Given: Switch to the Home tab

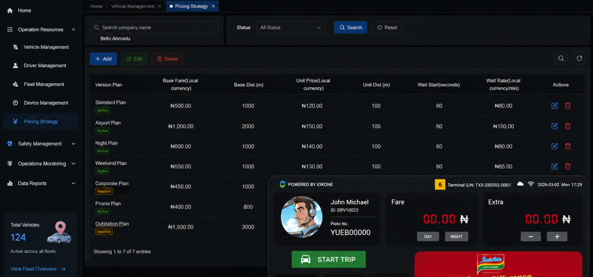Looking at the screenshot, I should (96, 6).
